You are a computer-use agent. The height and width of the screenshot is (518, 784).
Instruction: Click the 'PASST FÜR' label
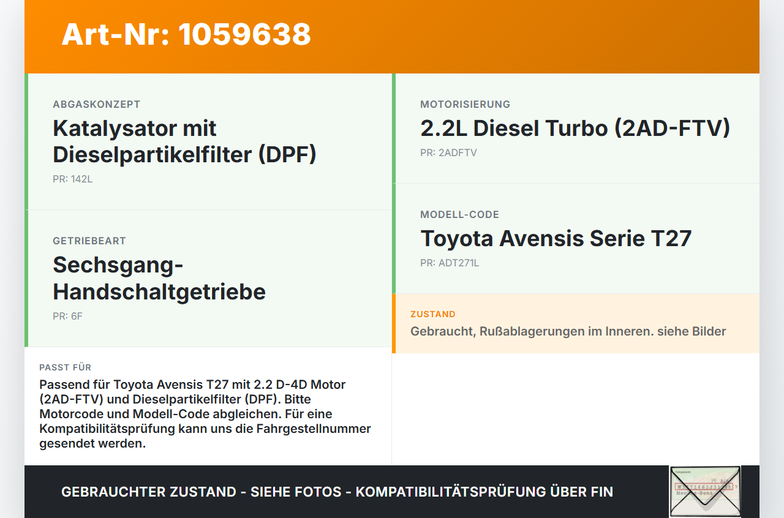[66, 367]
